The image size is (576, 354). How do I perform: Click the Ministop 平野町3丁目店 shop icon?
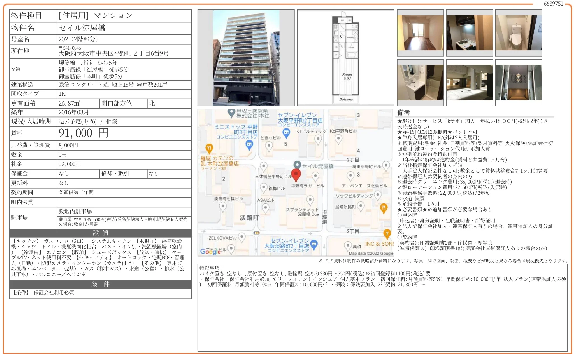tap(249, 144)
